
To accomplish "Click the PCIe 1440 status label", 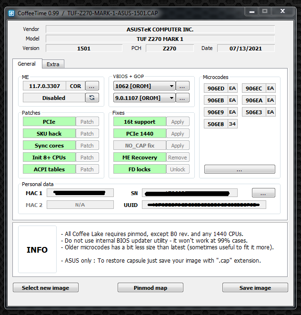I will click(x=140, y=134).
